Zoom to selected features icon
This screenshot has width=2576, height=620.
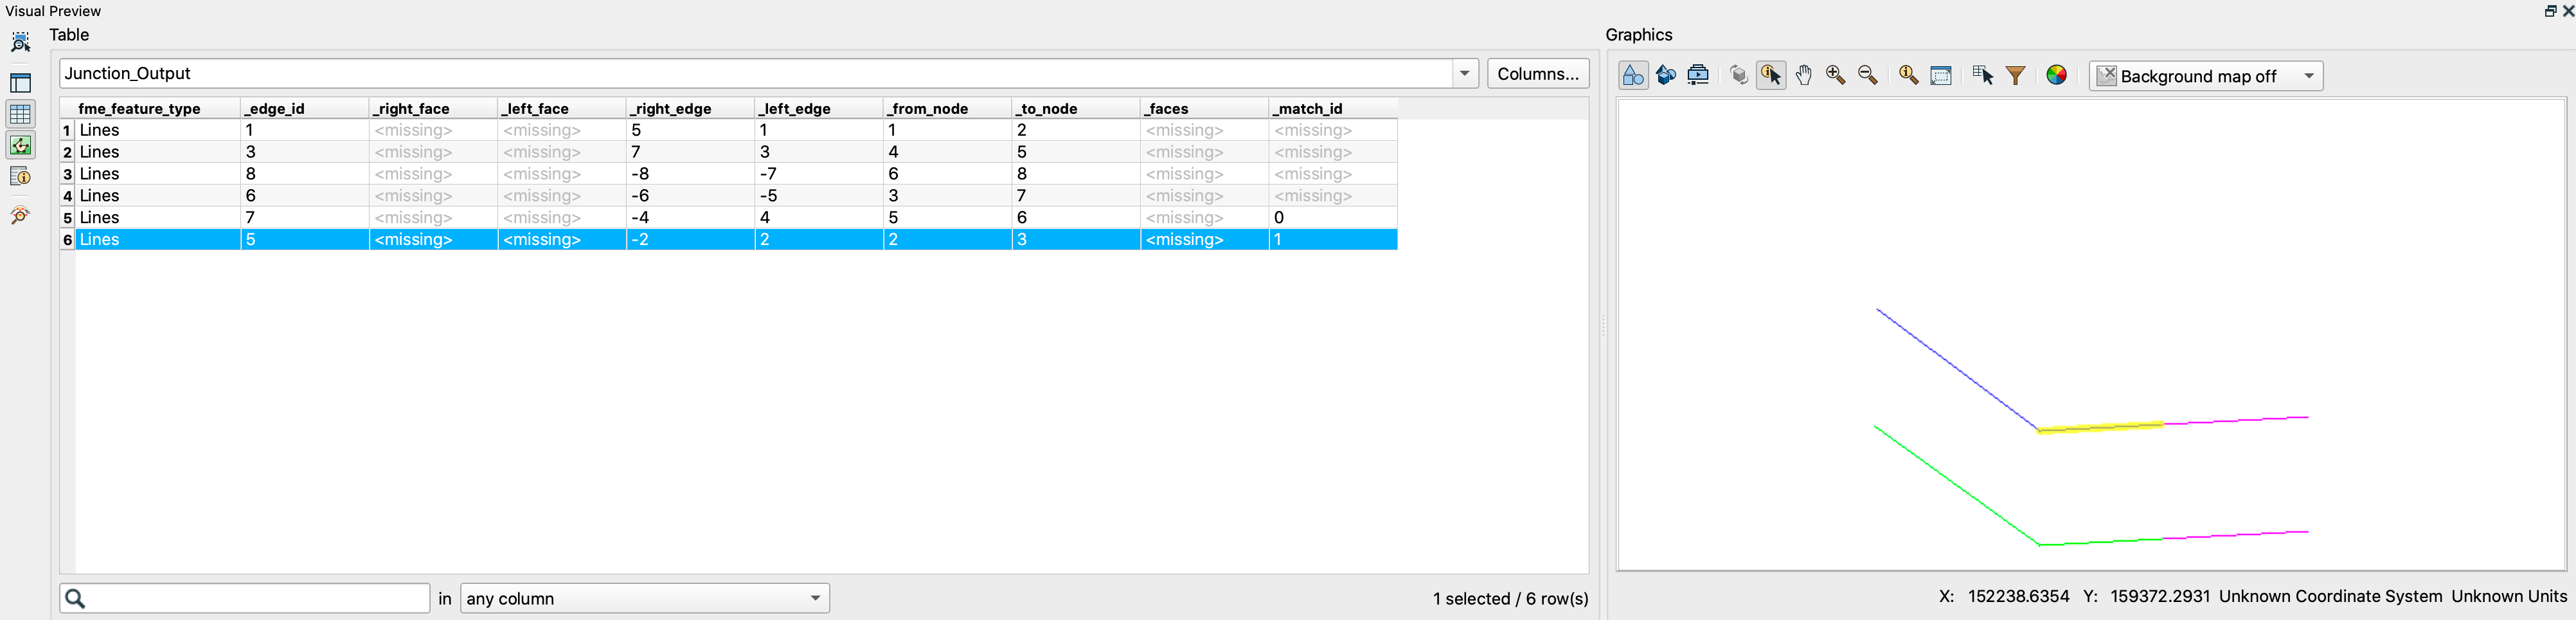point(1908,75)
